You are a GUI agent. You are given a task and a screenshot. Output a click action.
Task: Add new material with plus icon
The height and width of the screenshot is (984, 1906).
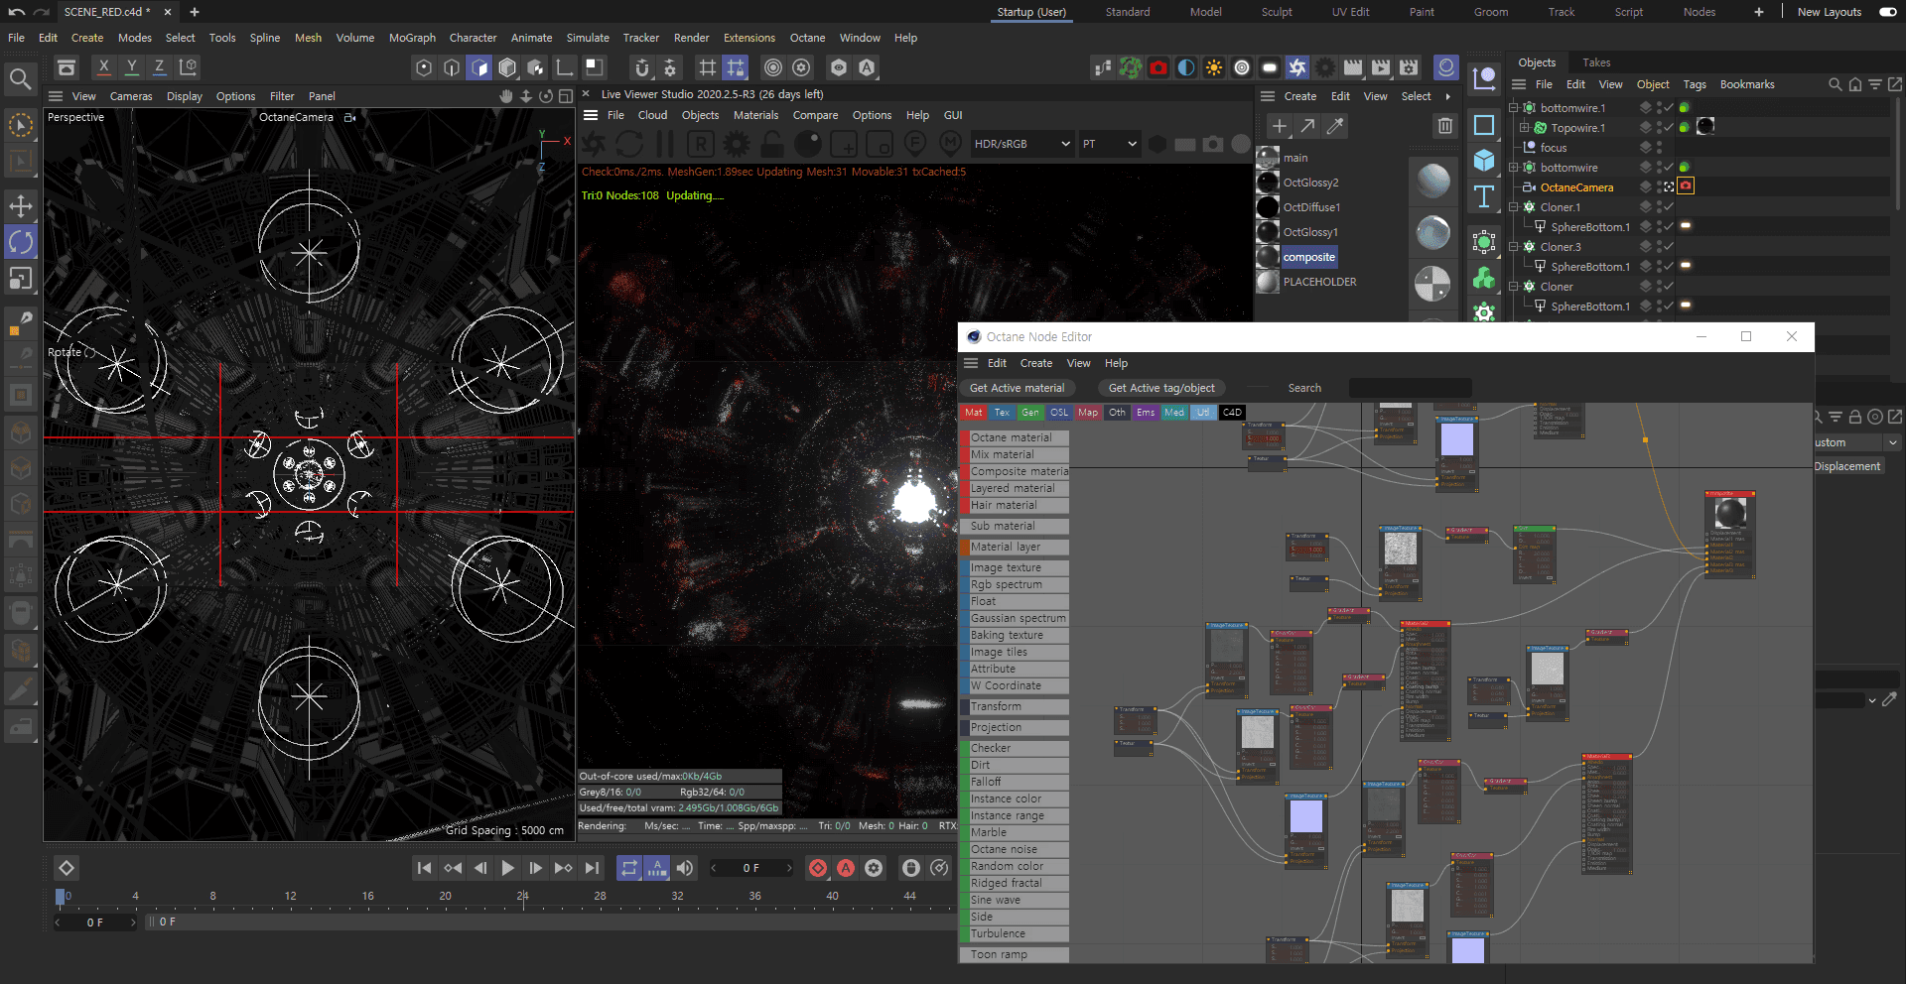coord(1280,126)
